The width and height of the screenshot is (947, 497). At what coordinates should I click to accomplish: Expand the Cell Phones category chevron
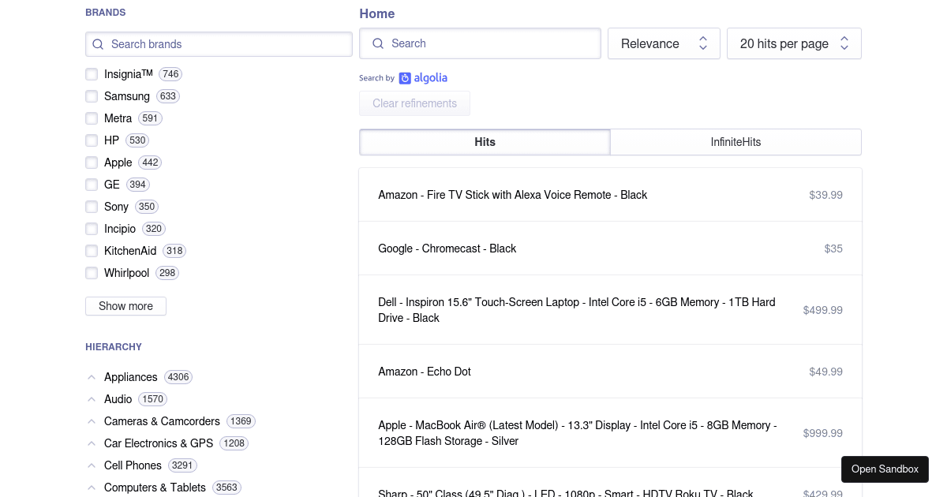tap(92, 465)
